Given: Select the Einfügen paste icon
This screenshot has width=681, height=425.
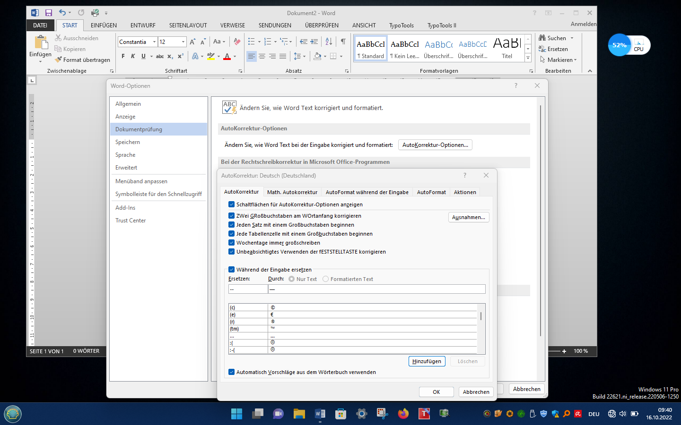Looking at the screenshot, I should coord(41,42).
